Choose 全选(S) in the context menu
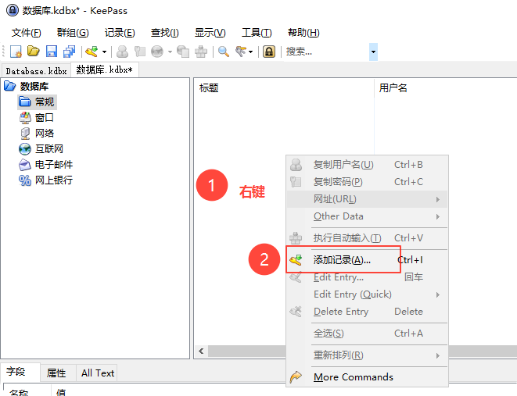 click(x=367, y=334)
